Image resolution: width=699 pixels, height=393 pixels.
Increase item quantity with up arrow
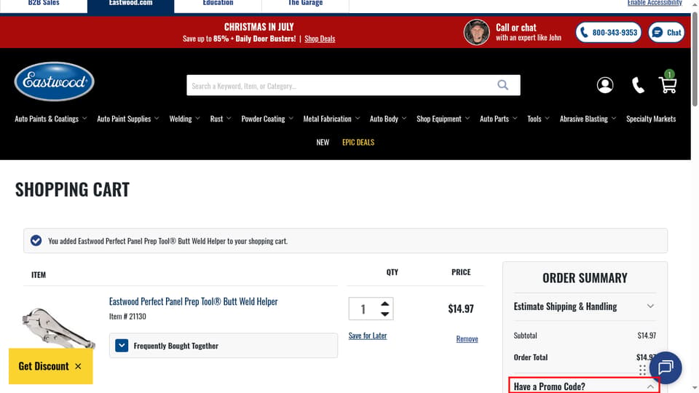click(384, 304)
